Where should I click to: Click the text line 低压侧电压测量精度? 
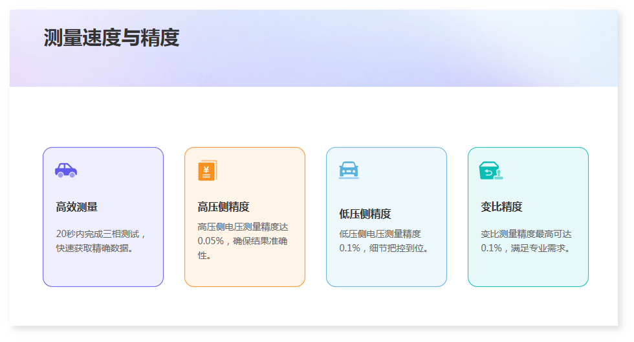(x=380, y=234)
